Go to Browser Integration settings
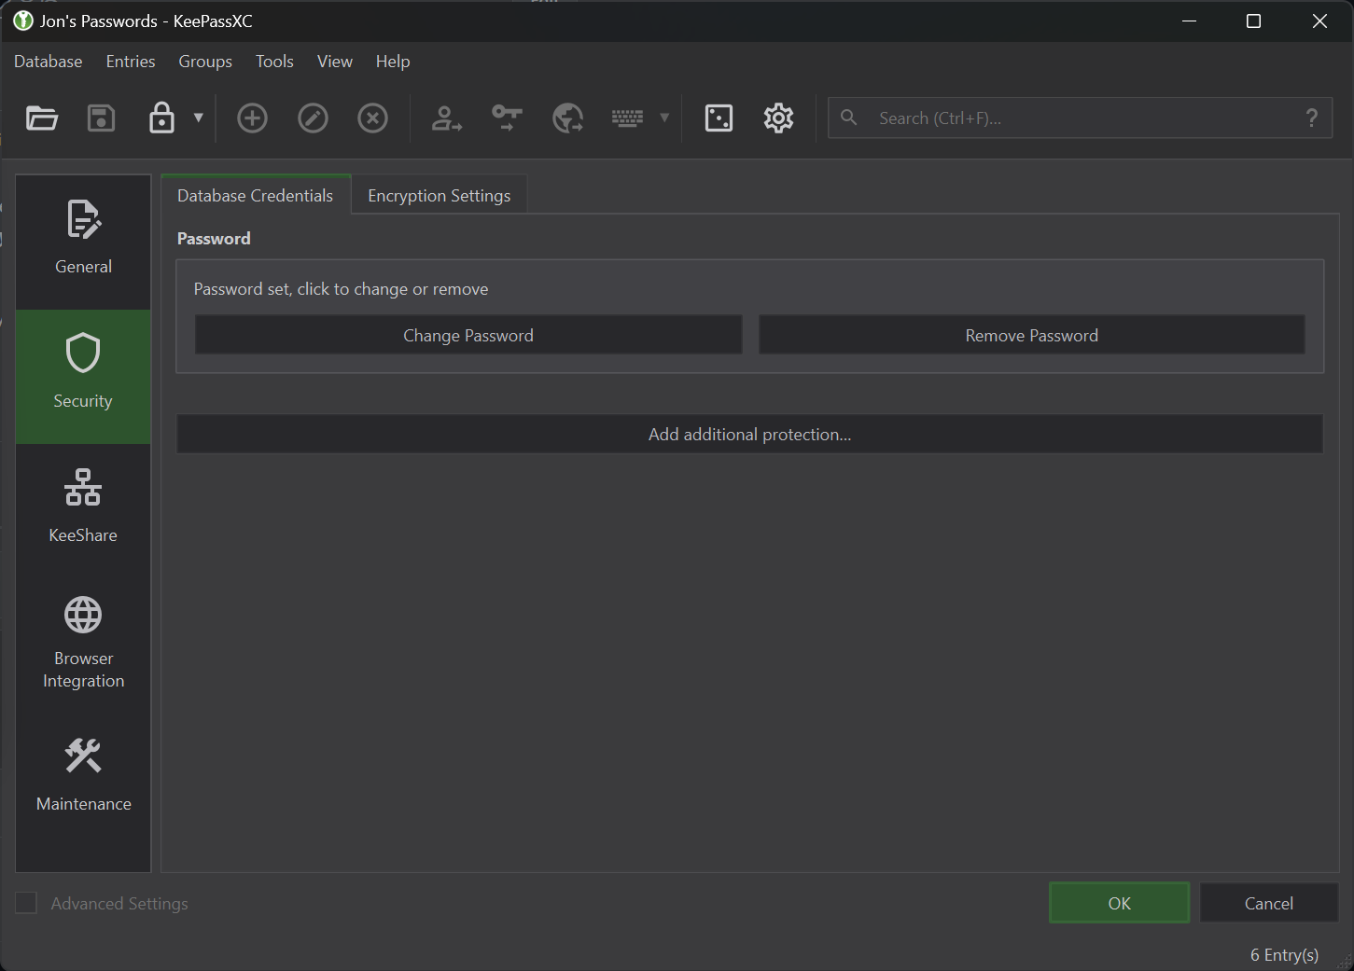 click(x=83, y=645)
